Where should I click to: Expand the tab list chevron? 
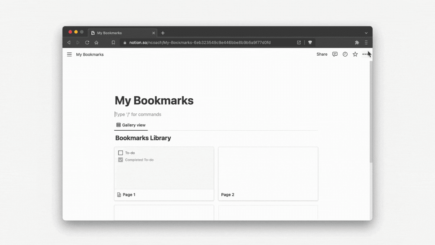366,33
